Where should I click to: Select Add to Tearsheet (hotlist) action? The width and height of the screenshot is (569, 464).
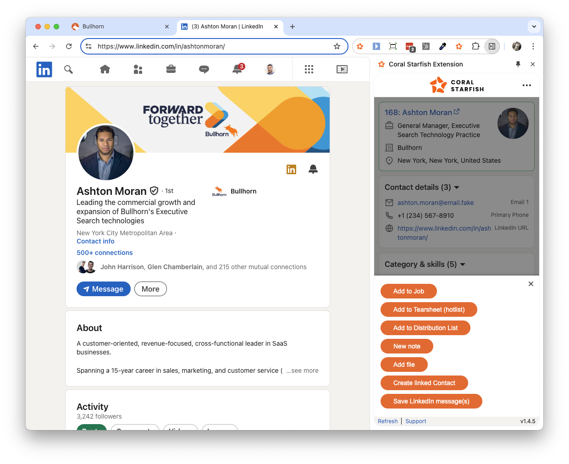429,309
